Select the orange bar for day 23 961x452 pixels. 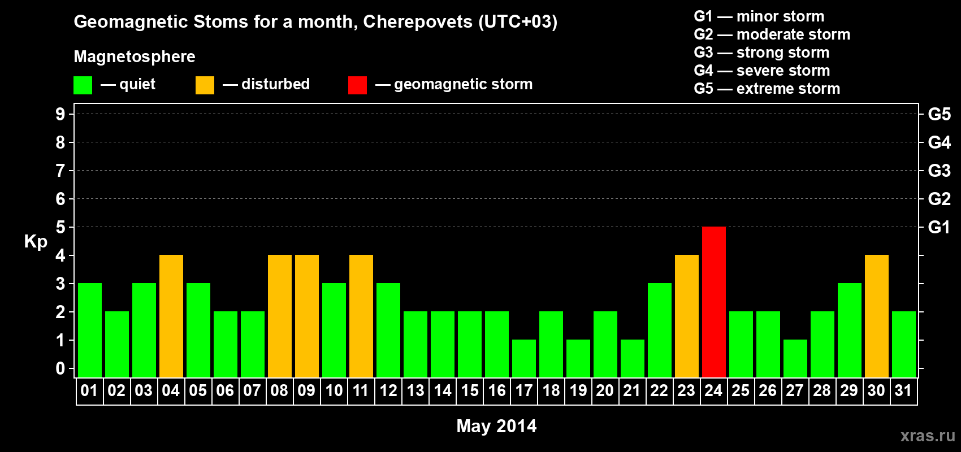pyautogui.click(x=687, y=316)
